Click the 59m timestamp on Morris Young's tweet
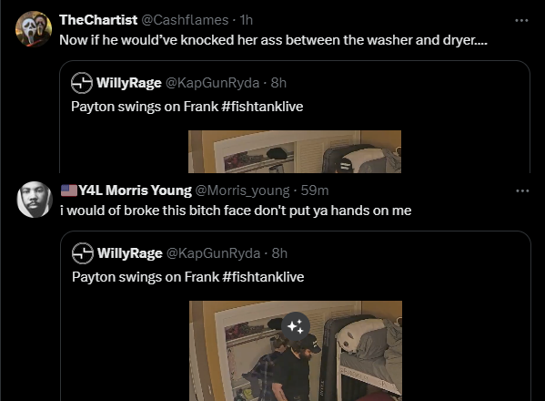The width and height of the screenshot is (545, 401). tap(315, 190)
